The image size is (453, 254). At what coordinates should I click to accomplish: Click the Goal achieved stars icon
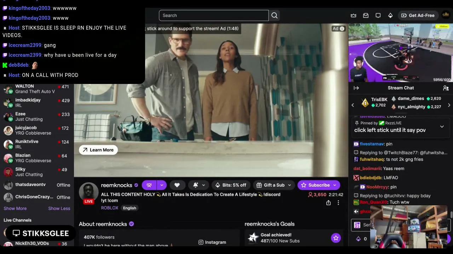253,238
